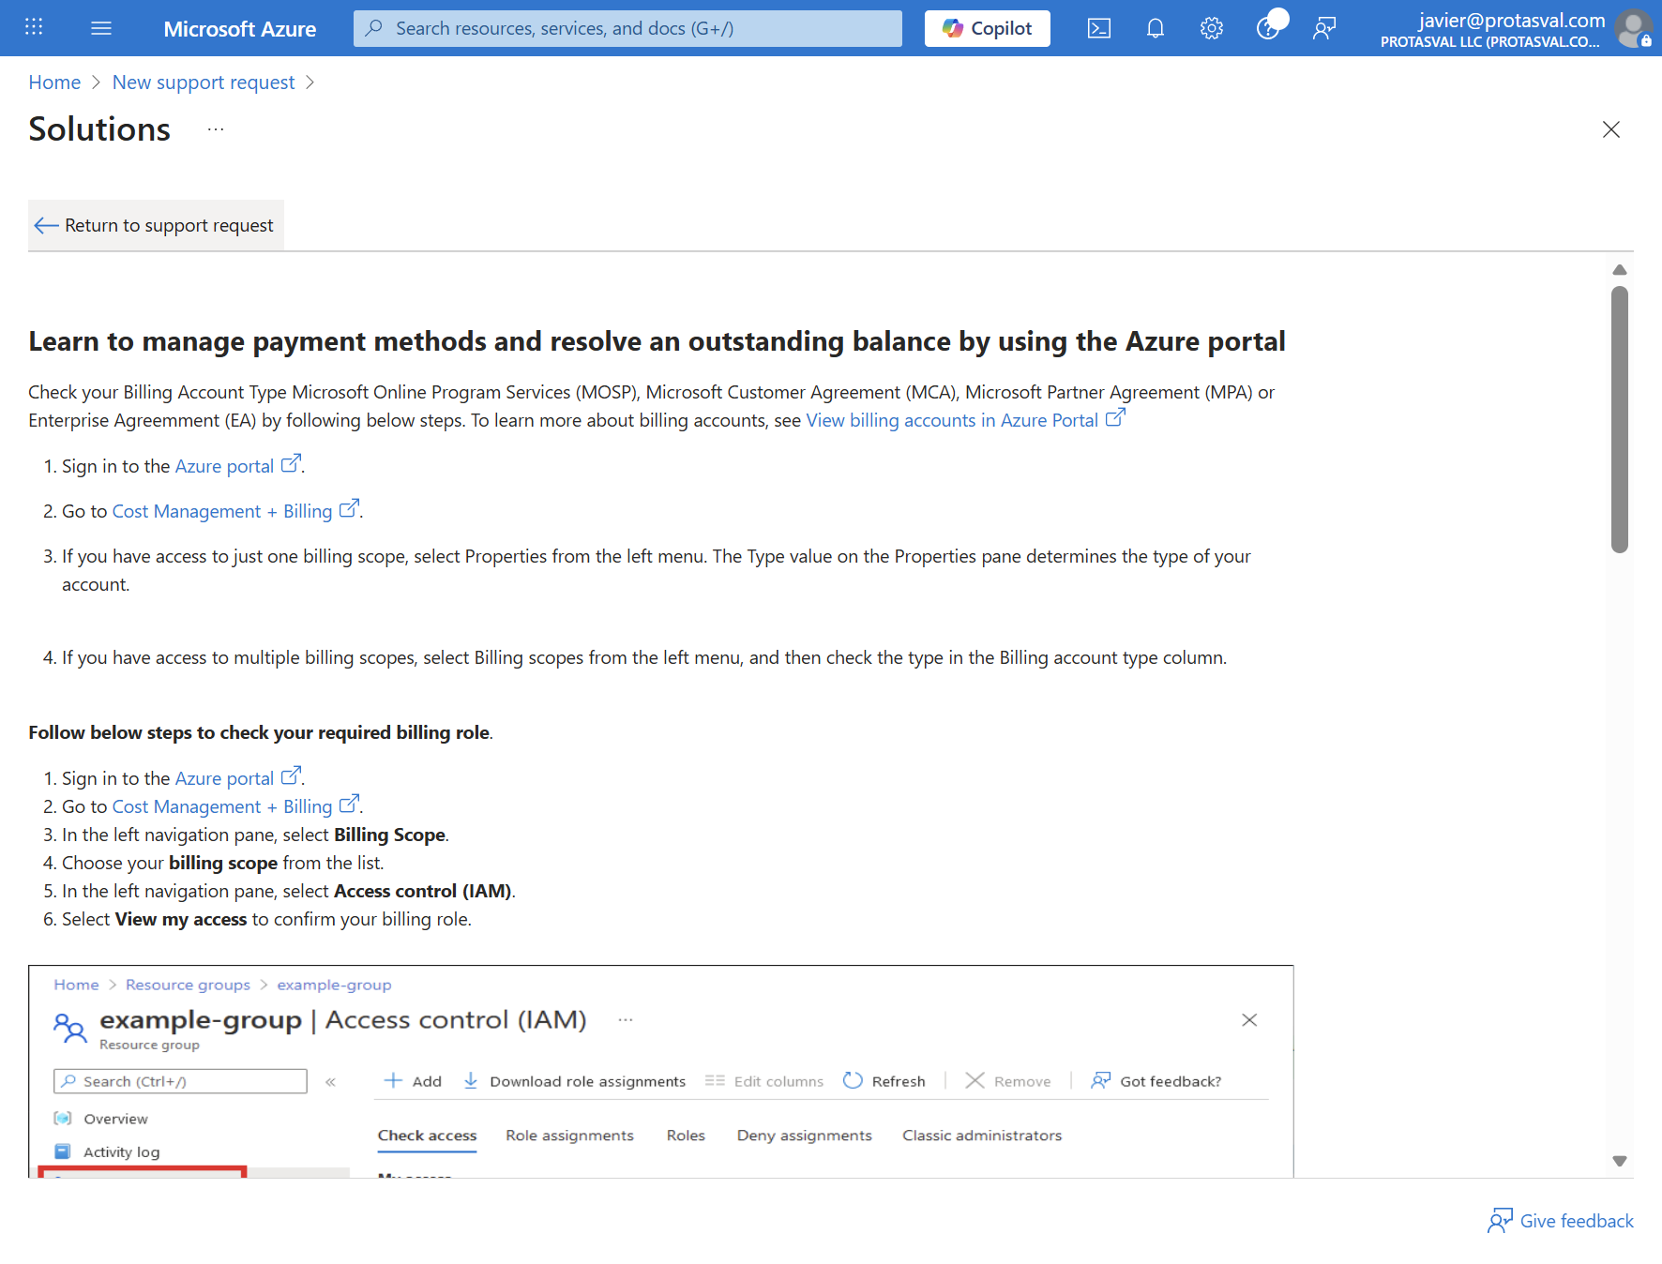
Task: Open Cost Management + Billing link under billing role steps
Action: click(x=234, y=806)
